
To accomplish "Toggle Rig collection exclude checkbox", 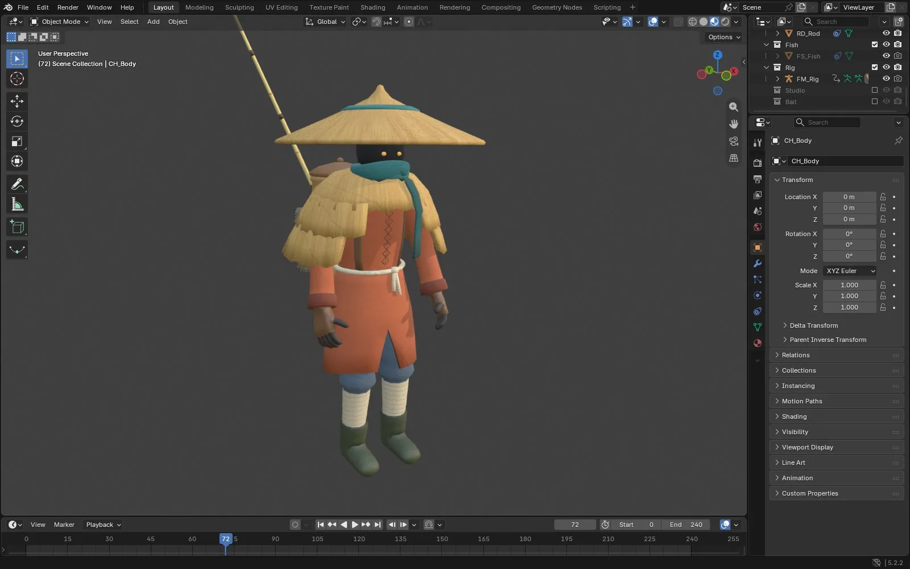I will (x=875, y=67).
